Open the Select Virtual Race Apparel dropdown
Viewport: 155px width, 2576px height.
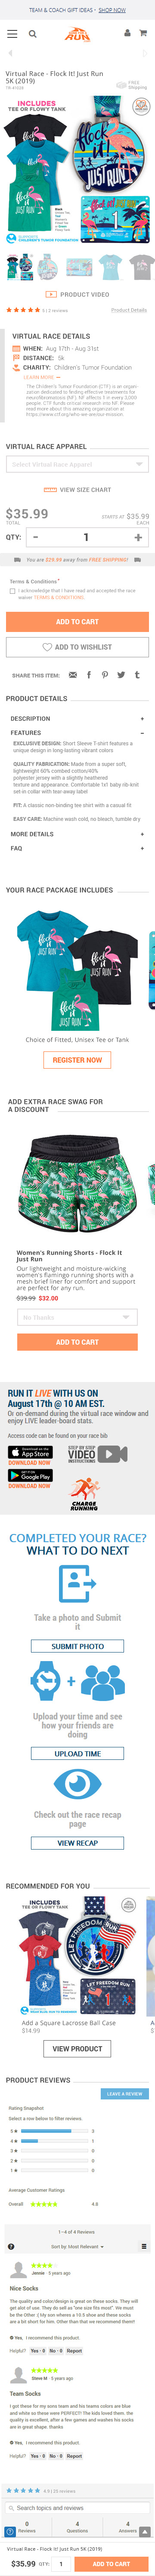[77, 464]
